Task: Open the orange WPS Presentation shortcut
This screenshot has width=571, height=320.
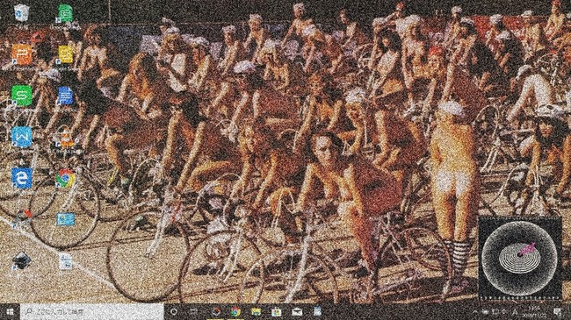Action: [21, 53]
